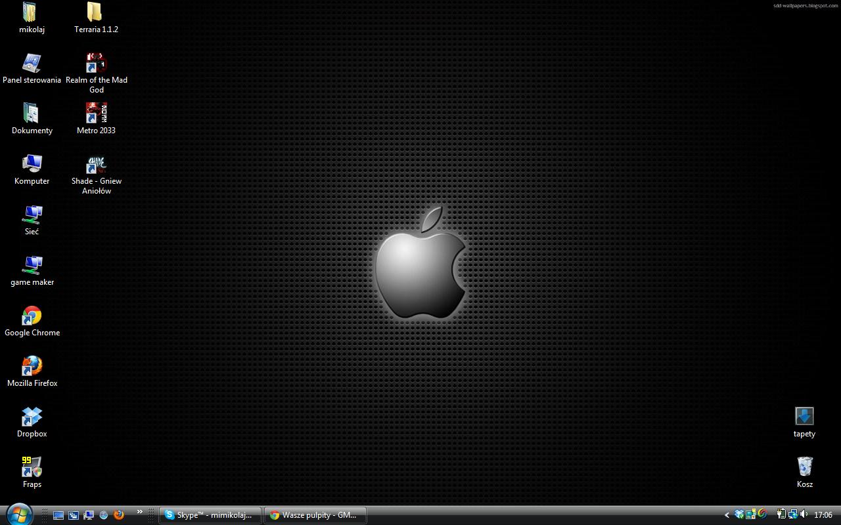This screenshot has height=525, width=841.
Task: Expand the Quick Launch overflow chevron
Action: tap(139, 512)
